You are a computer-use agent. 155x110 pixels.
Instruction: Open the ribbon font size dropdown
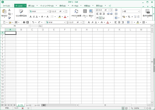[x=64, y=12]
